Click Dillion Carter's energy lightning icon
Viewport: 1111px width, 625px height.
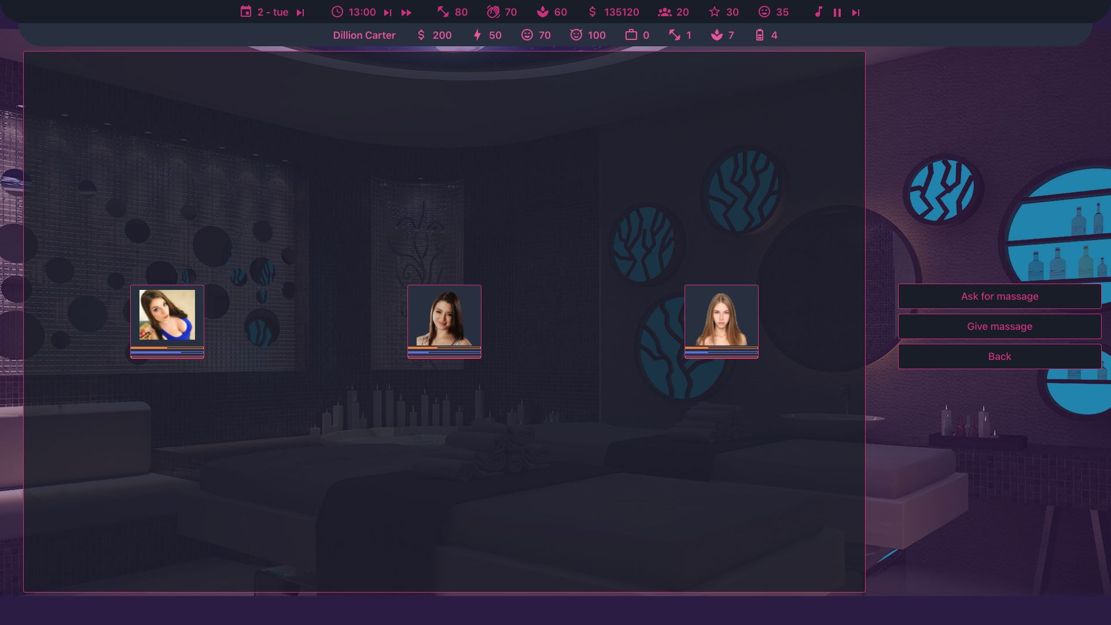(x=477, y=35)
